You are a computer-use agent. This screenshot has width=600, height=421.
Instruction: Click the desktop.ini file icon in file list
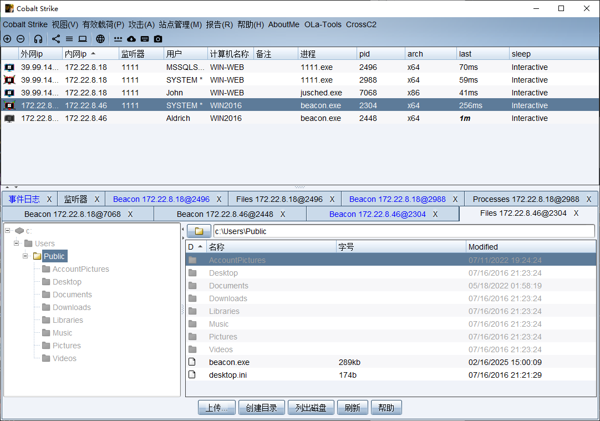(192, 375)
